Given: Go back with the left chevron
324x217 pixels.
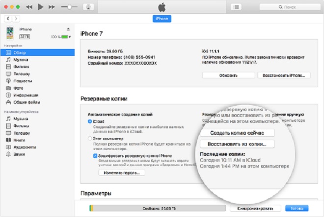Looking at the screenshot, I should [8, 19].
